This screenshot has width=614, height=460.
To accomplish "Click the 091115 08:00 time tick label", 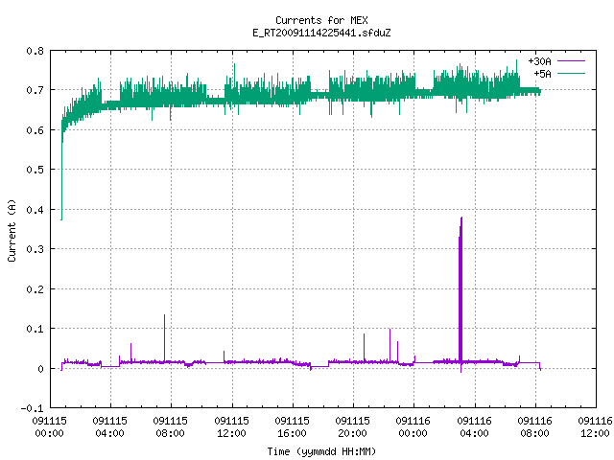I will pyautogui.click(x=171, y=427).
